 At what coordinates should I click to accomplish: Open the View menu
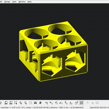tap(14, 2)
